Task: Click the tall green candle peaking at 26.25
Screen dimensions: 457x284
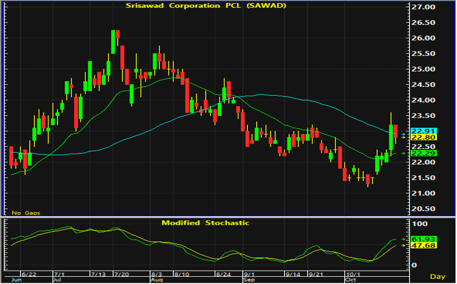Action: 113,42
